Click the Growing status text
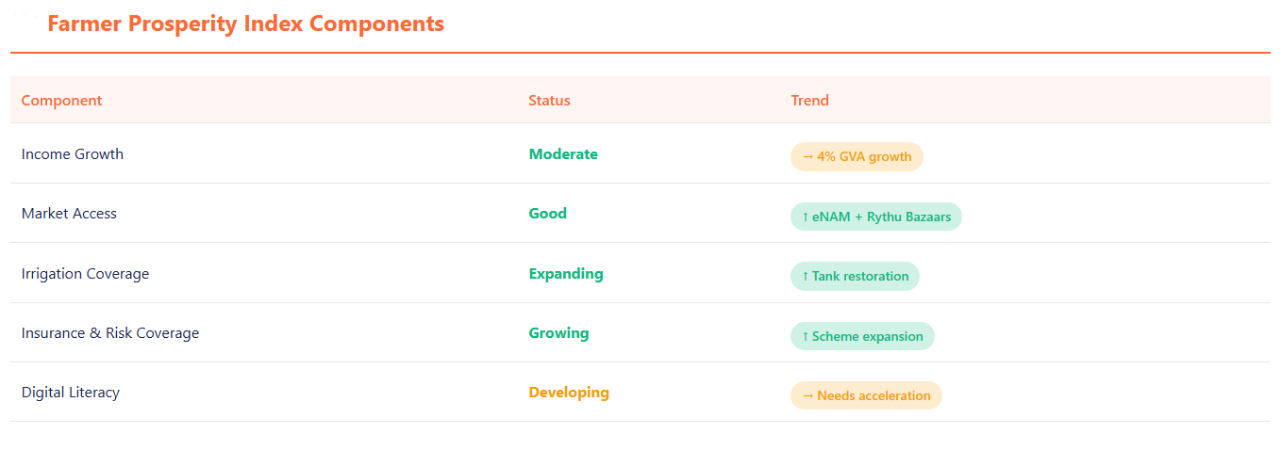The width and height of the screenshot is (1282, 450). [558, 333]
